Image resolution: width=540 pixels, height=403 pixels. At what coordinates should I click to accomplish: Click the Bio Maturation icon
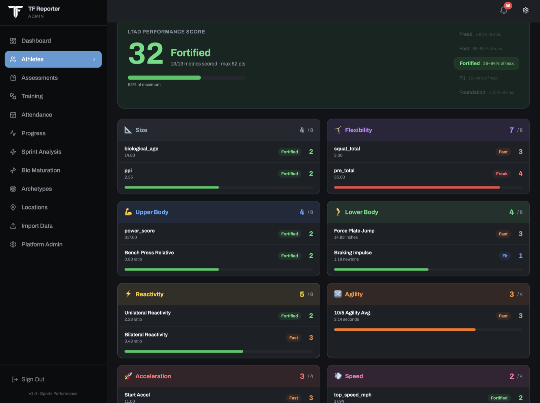(x=13, y=171)
